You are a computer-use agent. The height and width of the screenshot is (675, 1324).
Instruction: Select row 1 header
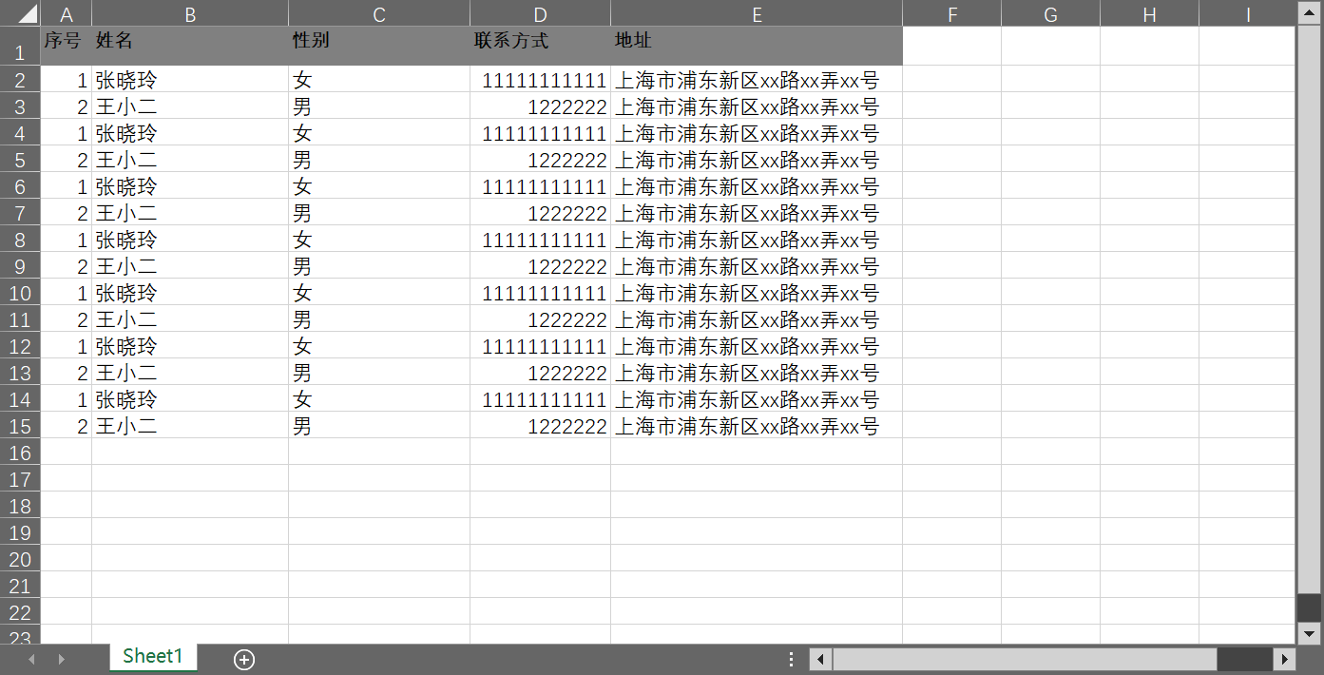pyautogui.click(x=20, y=46)
